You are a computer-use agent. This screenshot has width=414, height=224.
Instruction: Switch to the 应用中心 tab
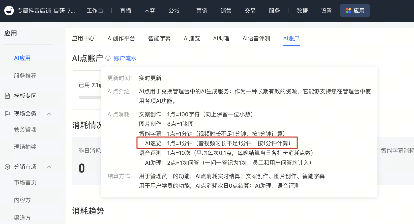[x=83, y=38]
